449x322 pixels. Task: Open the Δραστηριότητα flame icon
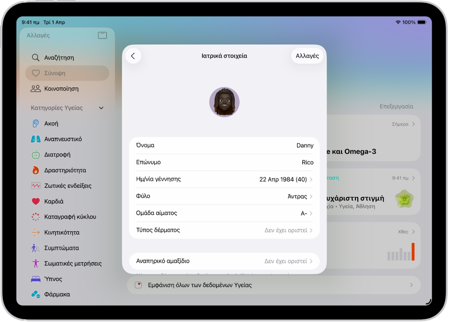(x=36, y=170)
